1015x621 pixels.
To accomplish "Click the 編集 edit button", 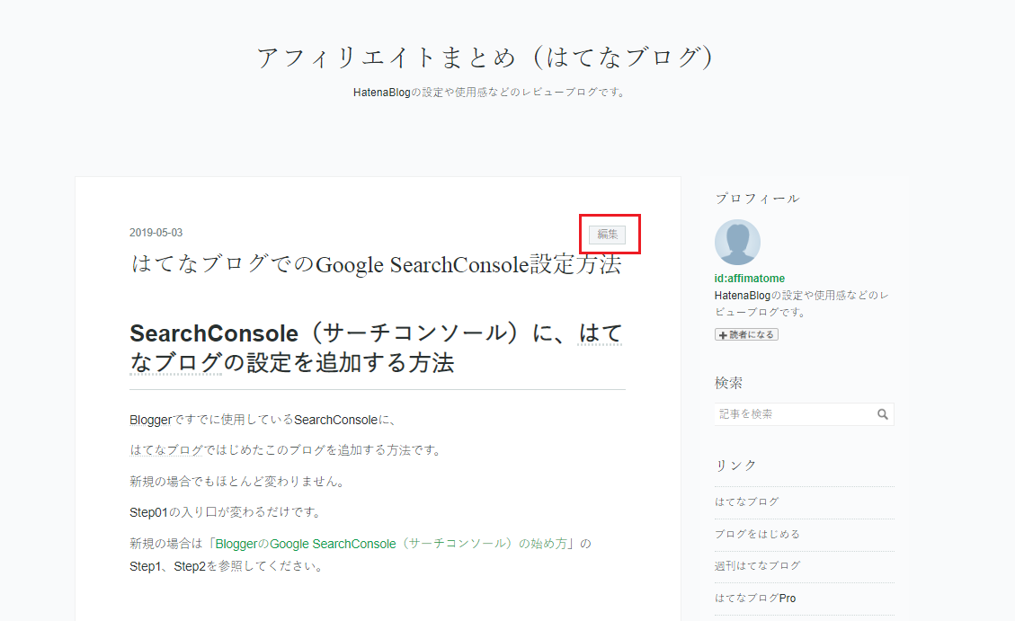I will 607,235.
